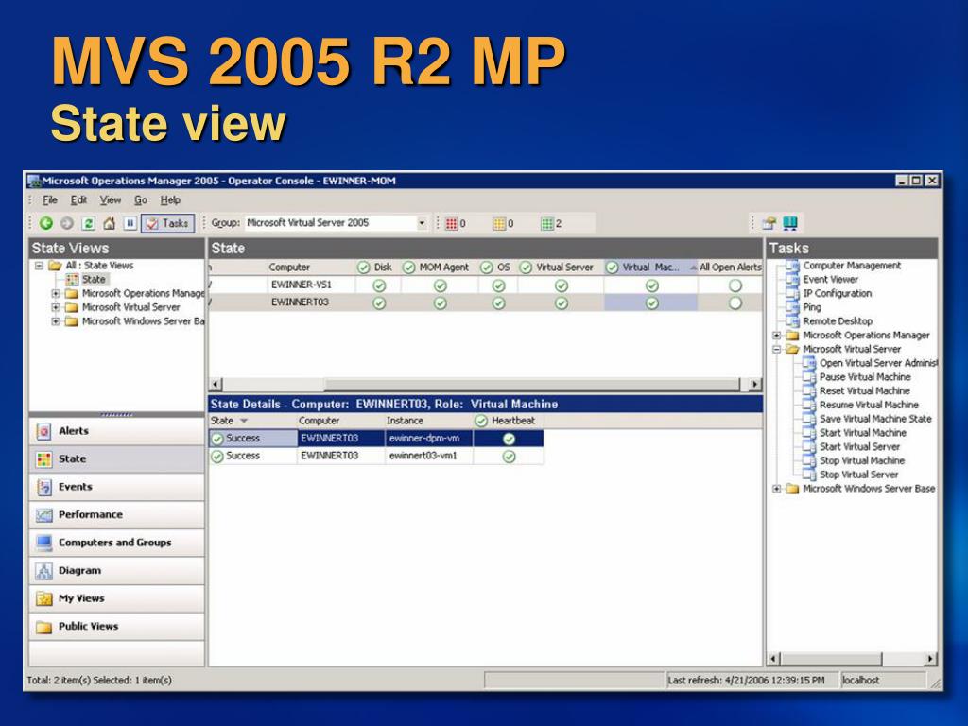Run the Reset Virtual Machine task

pos(864,390)
